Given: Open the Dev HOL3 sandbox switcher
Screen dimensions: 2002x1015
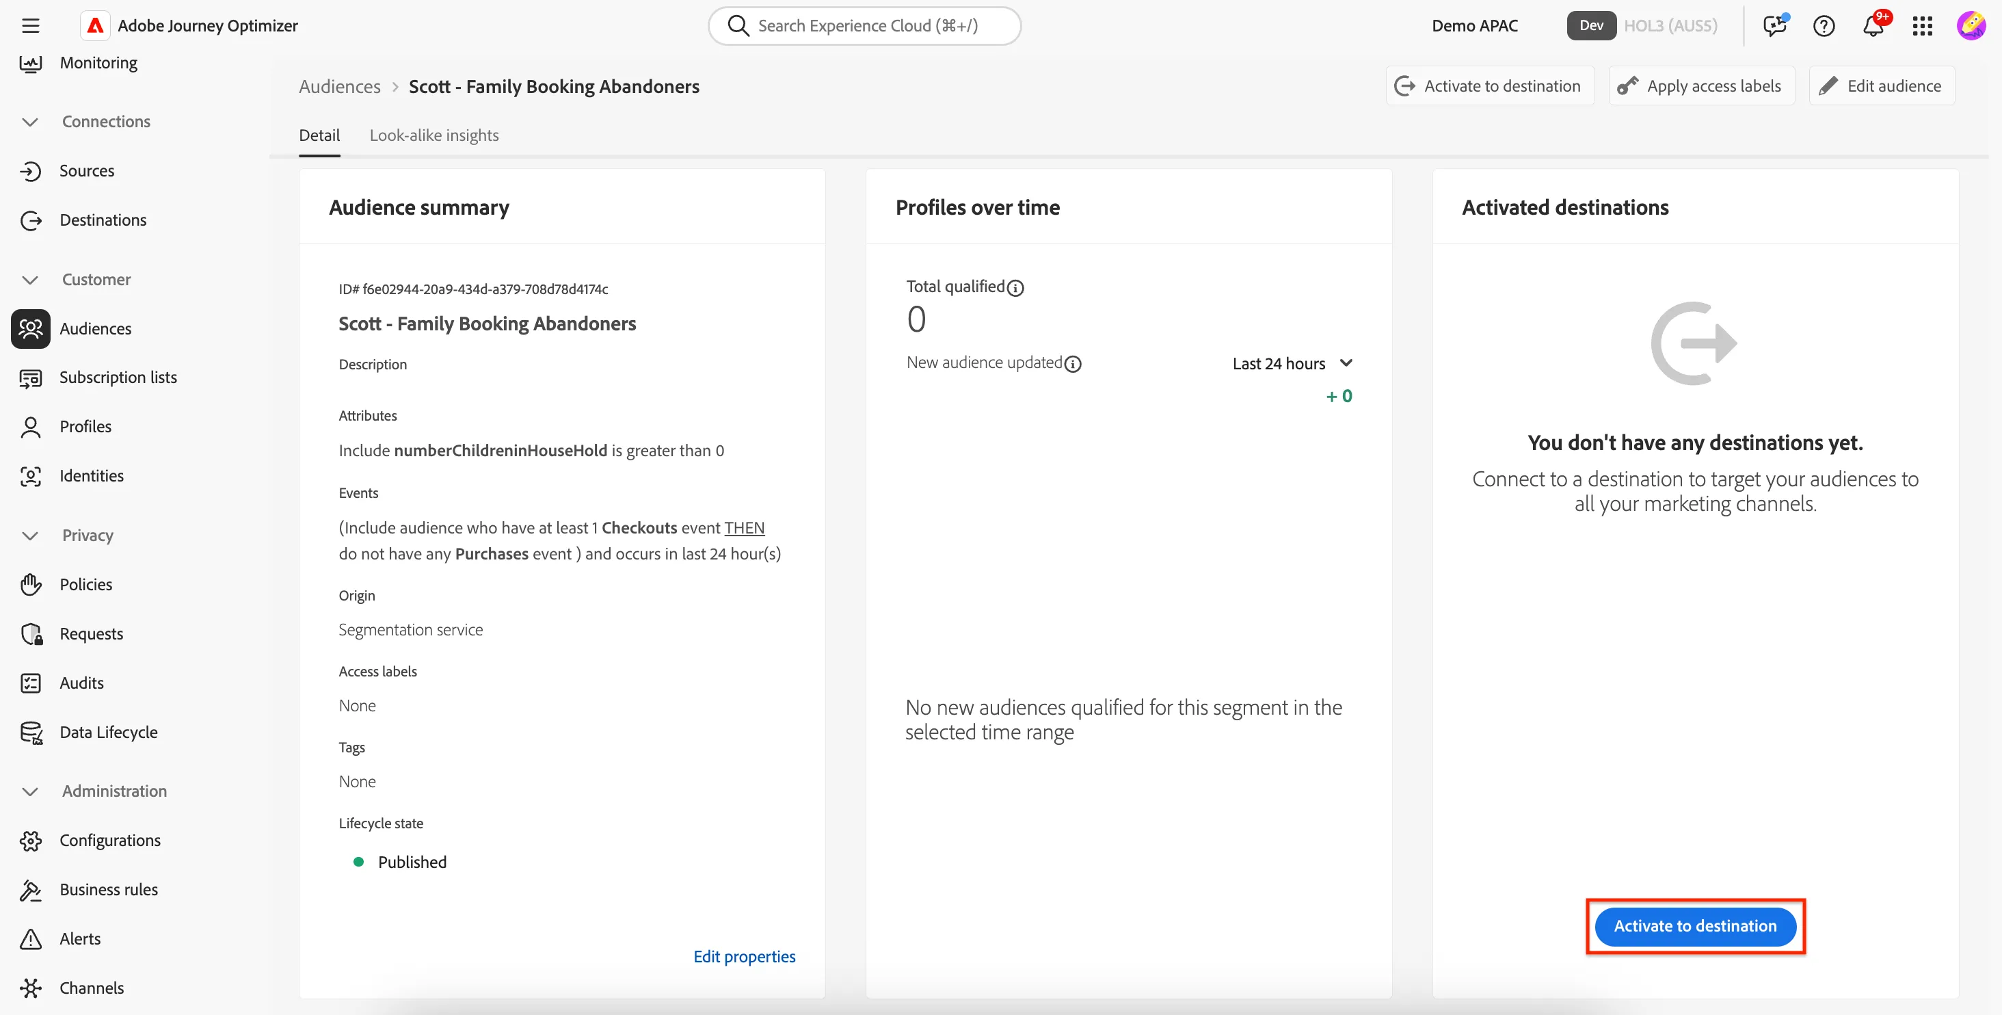Looking at the screenshot, I should (1643, 25).
